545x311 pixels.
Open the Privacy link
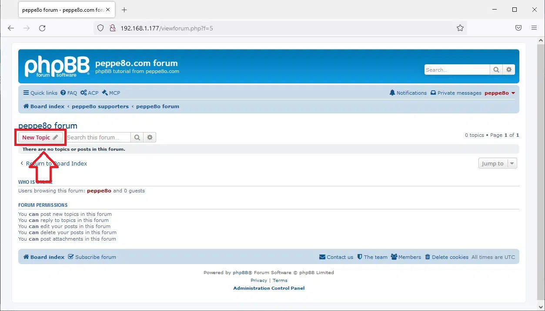pyautogui.click(x=259, y=281)
